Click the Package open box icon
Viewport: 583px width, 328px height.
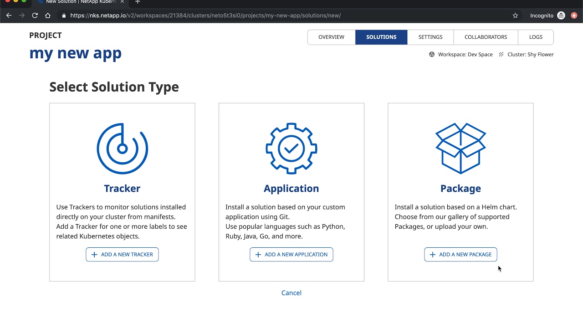[460, 148]
